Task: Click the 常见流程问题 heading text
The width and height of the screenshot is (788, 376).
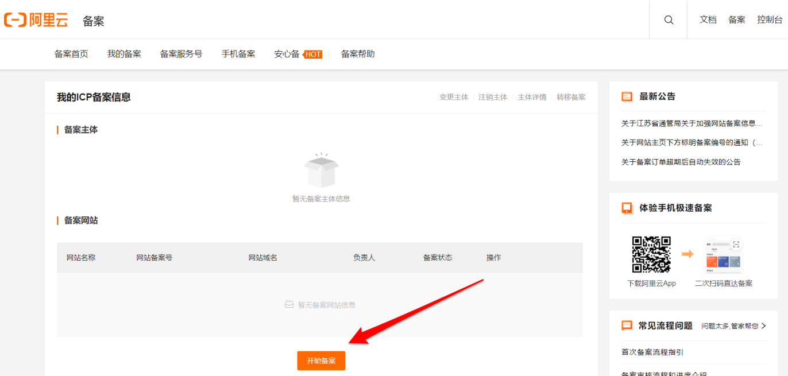Action: point(666,325)
